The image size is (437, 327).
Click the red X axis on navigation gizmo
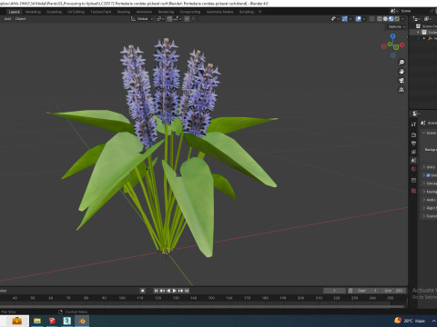pos(402,45)
